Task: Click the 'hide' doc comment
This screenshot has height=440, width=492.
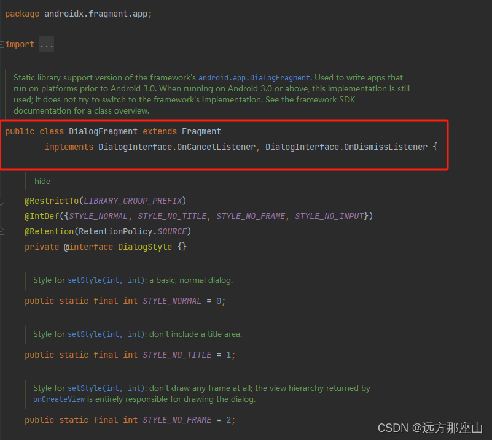Action: 42,182
